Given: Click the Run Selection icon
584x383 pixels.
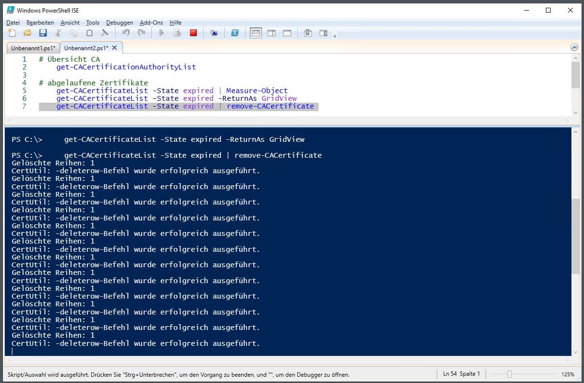Looking at the screenshot, I should (x=177, y=33).
